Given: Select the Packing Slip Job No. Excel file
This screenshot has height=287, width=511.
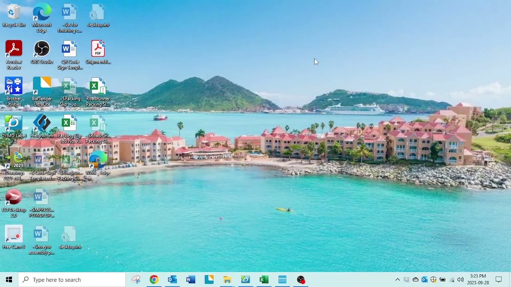Looking at the screenshot, I should (x=69, y=129).
